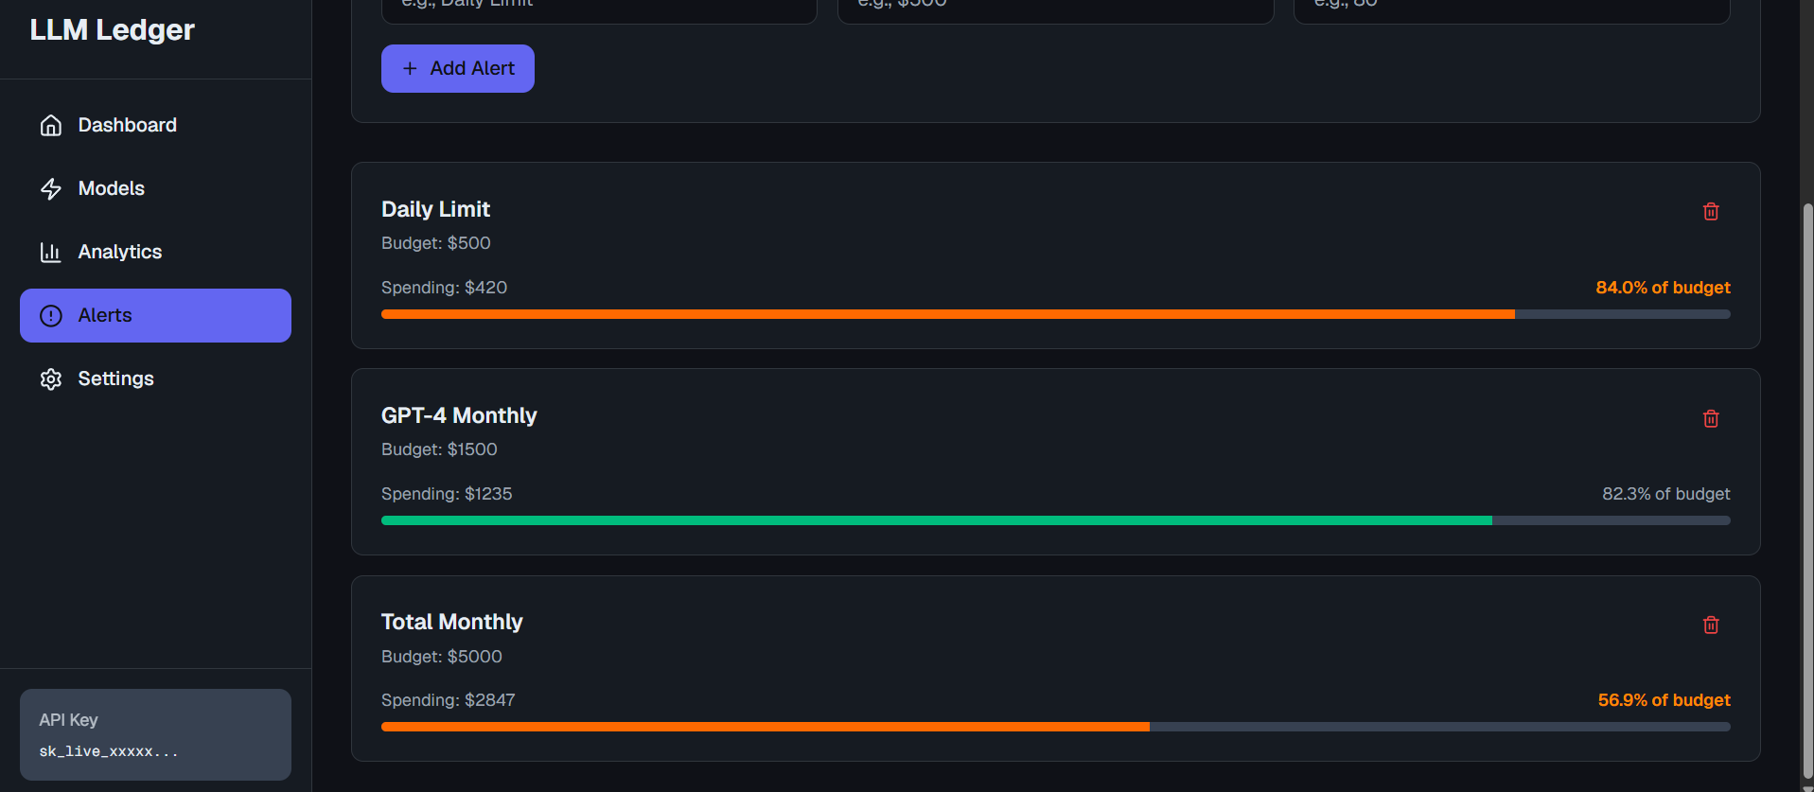Click the Daily Limit orange progress bar
This screenshot has height=792, width=1814.
click(1055, 314)
